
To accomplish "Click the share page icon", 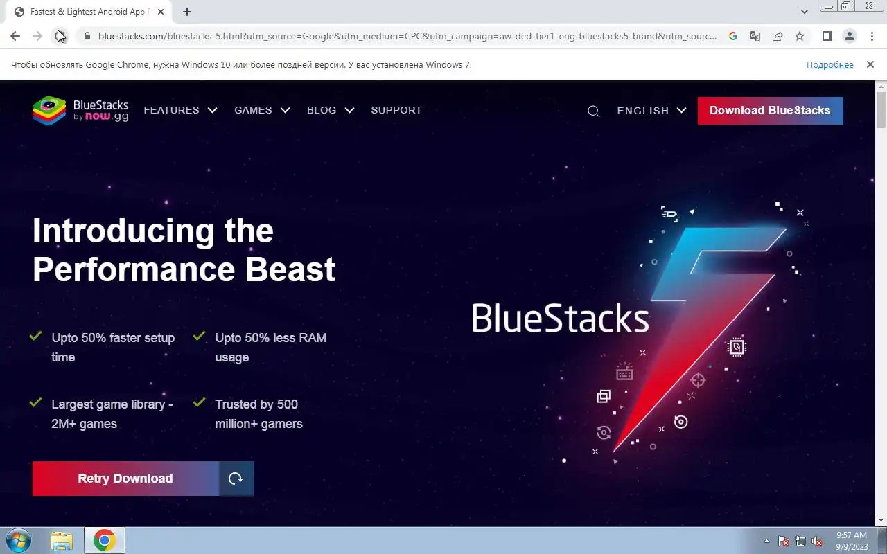I will (x=778, y=36).
